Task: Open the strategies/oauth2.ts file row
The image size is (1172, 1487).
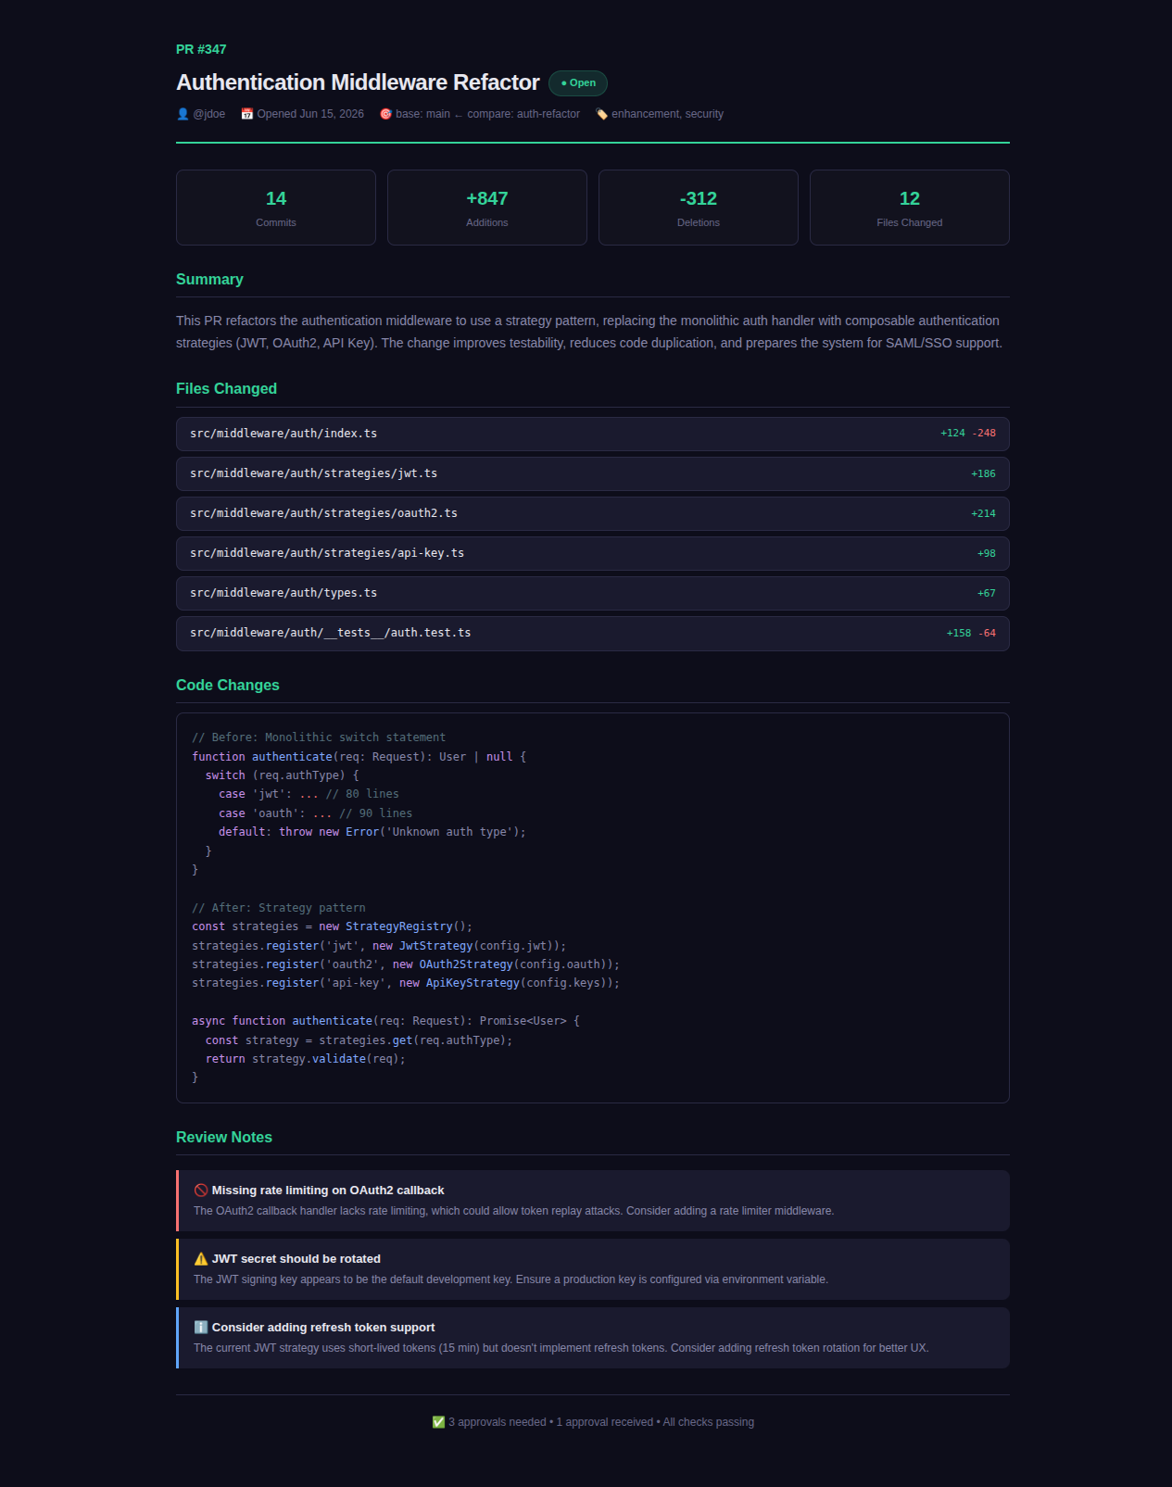Action: point(593,513)
